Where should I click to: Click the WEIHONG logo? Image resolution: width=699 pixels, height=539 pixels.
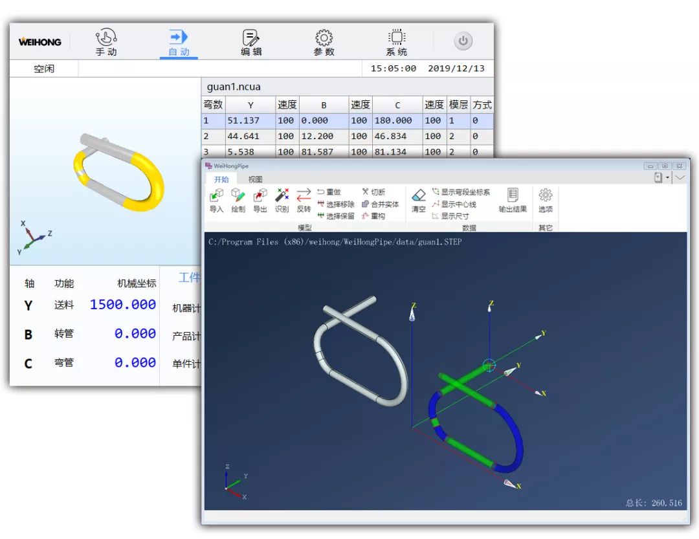click(40, 42)
